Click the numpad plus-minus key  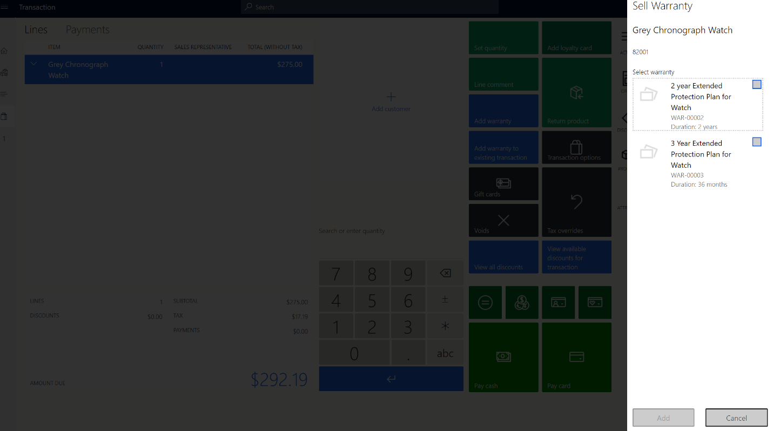445,300
